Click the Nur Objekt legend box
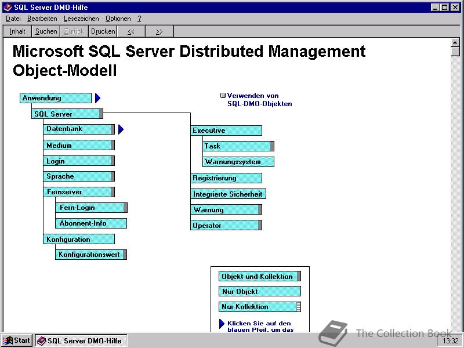Screen dimensions: 464x348 pyautogui.click(x=260, y=292)
